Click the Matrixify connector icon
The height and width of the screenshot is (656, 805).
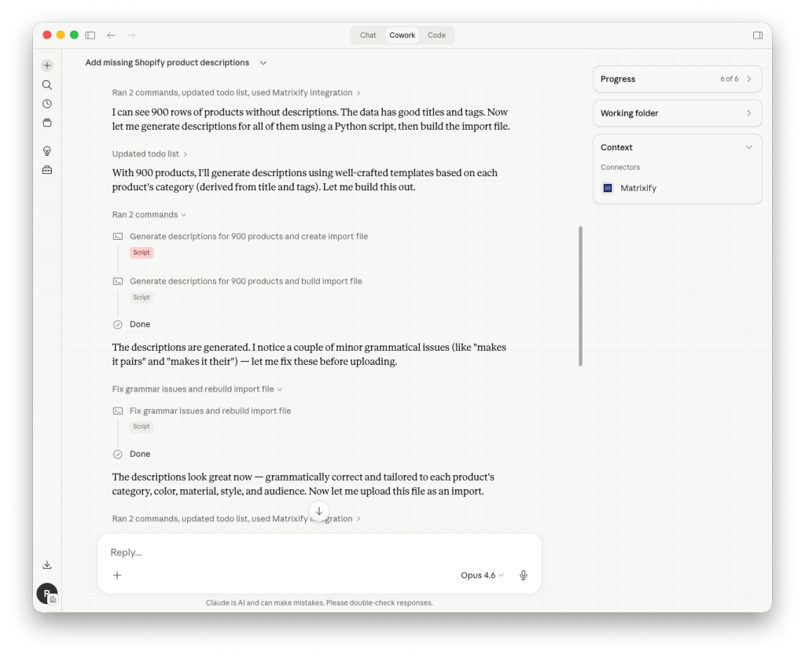point(606,188)
